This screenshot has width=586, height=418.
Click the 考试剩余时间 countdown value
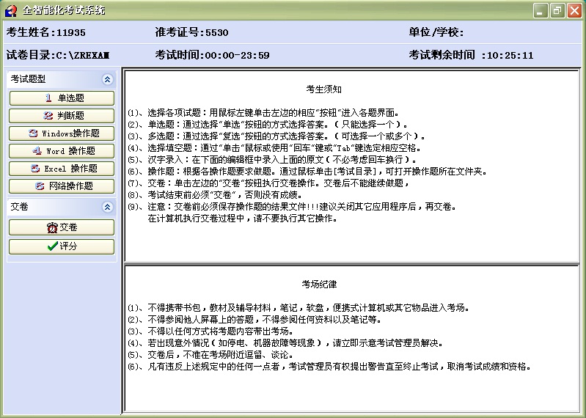[x=510, y=56]
